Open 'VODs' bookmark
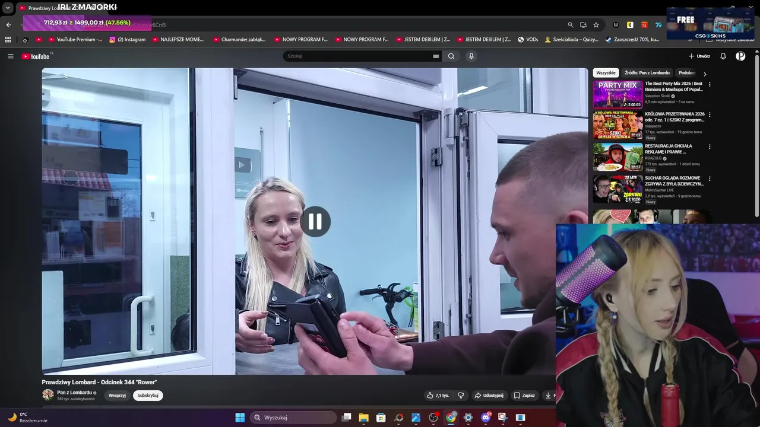The image size is (760, 427). coord(528,40)
